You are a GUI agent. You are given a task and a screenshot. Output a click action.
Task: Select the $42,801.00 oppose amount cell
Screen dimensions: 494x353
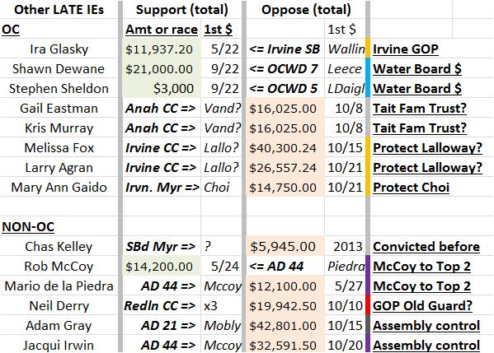tap(285, 326)
